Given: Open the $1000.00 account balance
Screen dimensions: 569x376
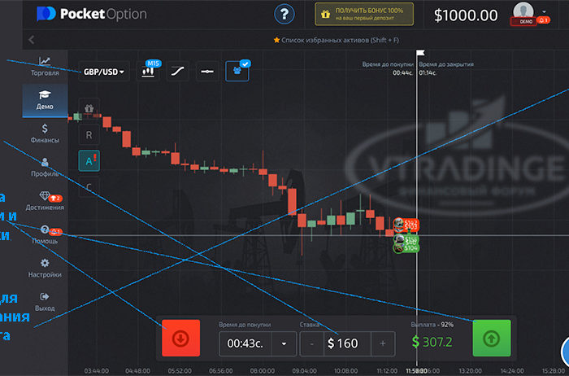Looking at the screenshot, I should click(x=466, y=15).
